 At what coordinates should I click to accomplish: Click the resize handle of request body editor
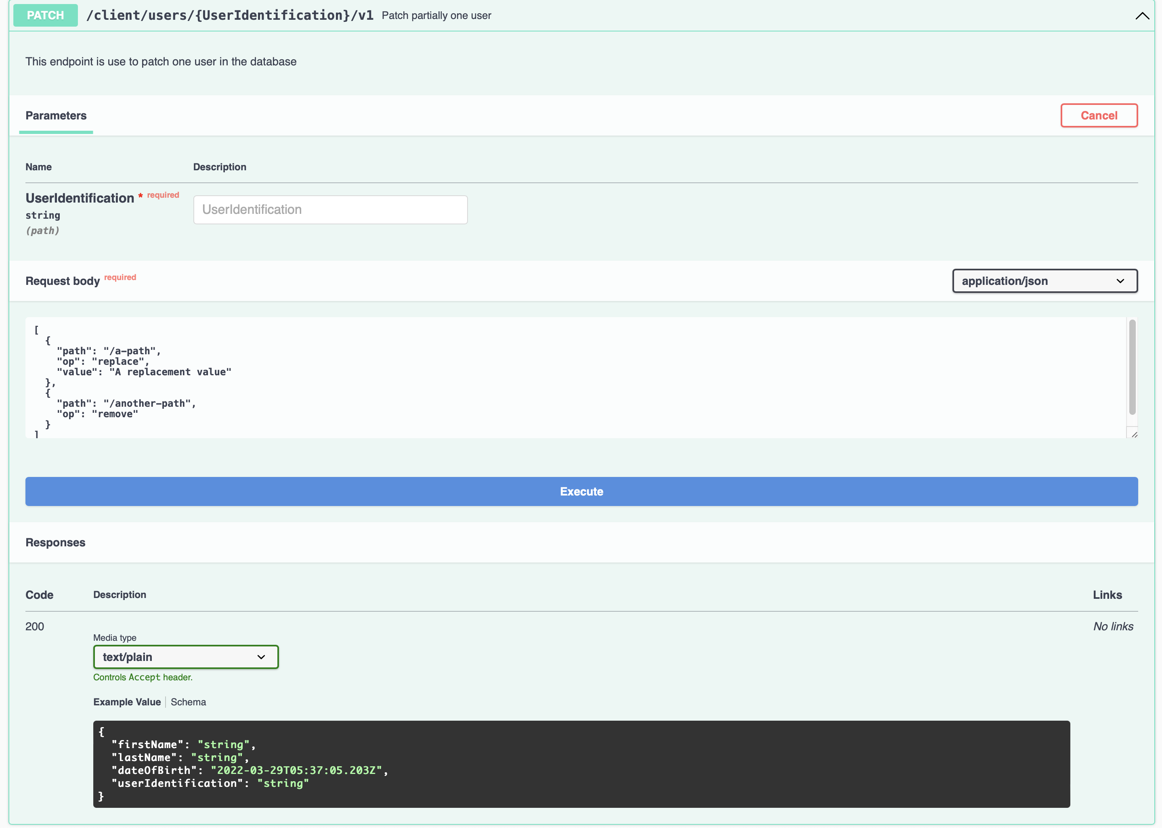1133,434
